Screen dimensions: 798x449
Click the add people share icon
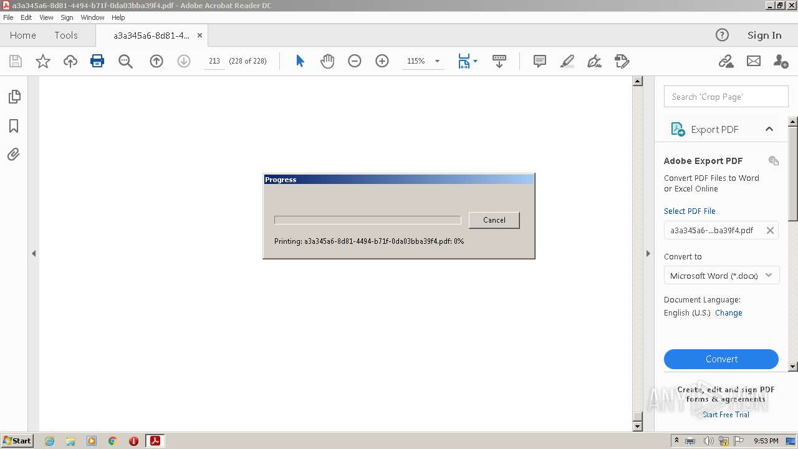(781, 61)
